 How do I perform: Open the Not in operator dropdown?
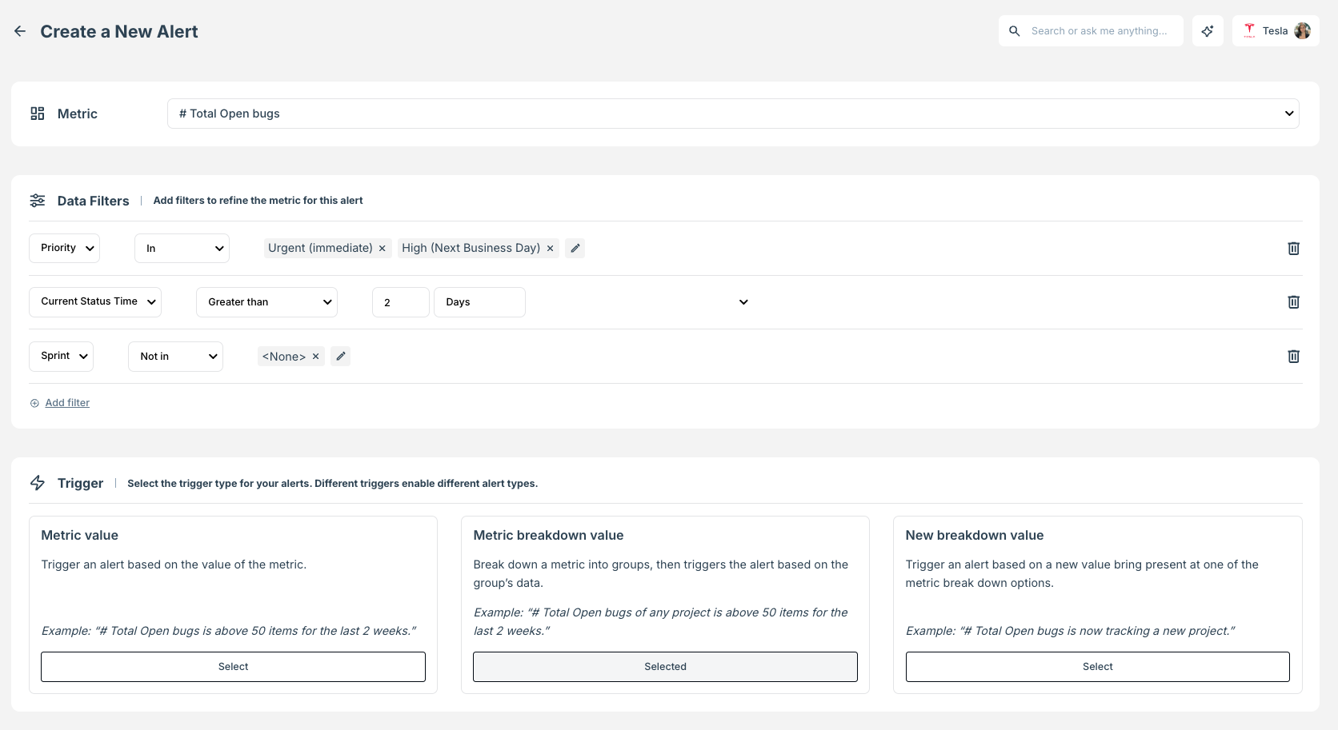coord(175,356)
